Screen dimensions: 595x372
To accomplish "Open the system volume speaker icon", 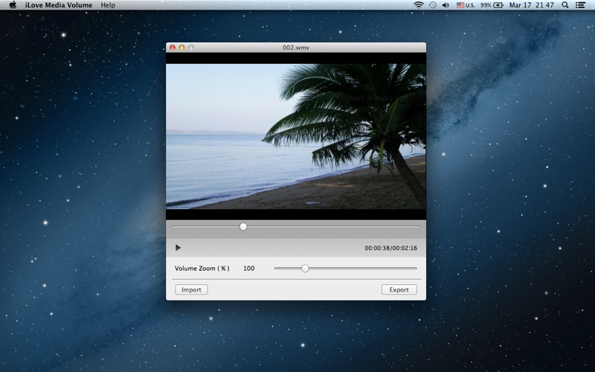I will click(x=446, y=5).
